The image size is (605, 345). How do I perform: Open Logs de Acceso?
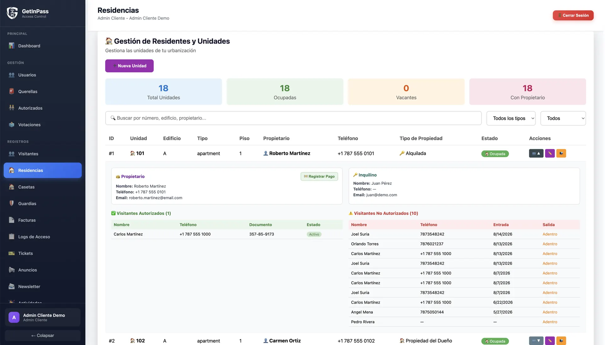43,237
